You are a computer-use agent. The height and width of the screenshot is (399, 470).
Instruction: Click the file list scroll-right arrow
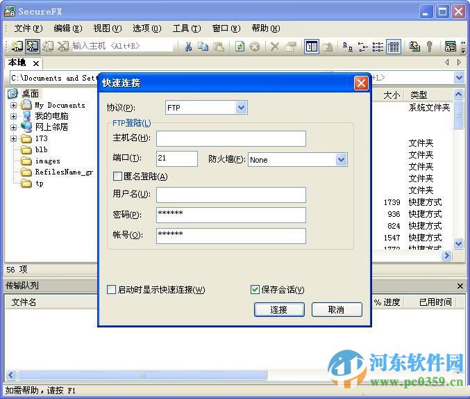(446, 256)
